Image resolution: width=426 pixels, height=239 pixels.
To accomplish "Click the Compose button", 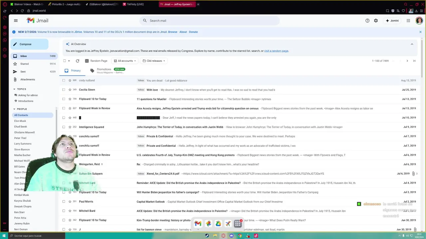I will point(29,44).
